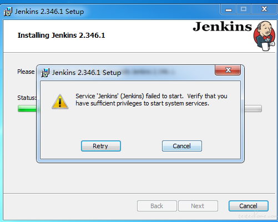Click the dialog's 'Jenkins 2.346.1 Setup' title text
The width and height of the screenshot is (278, 222).
tap(87, 73)
